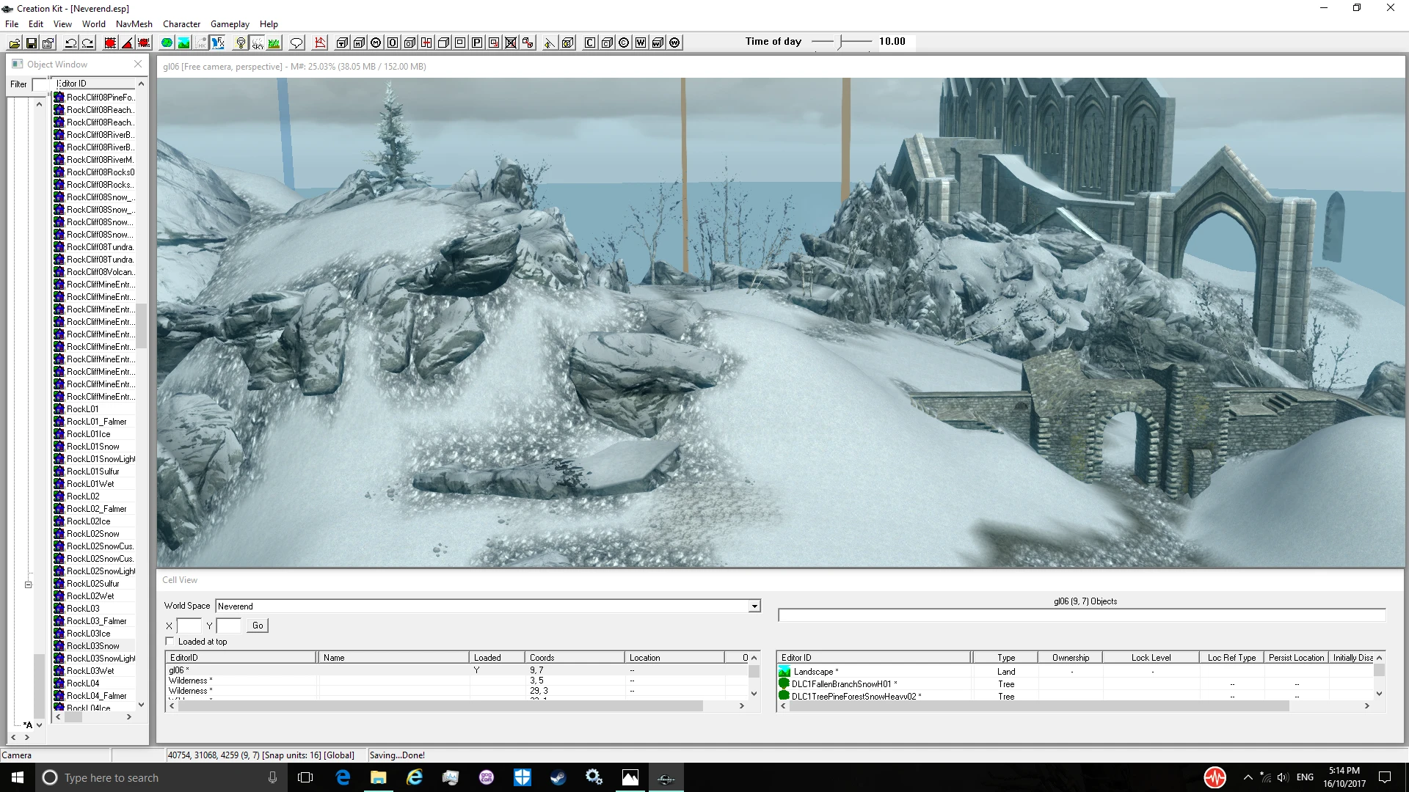Open File Explorer from the taskbar
The image size is (1409, 792).
click(x=379, y=777)
